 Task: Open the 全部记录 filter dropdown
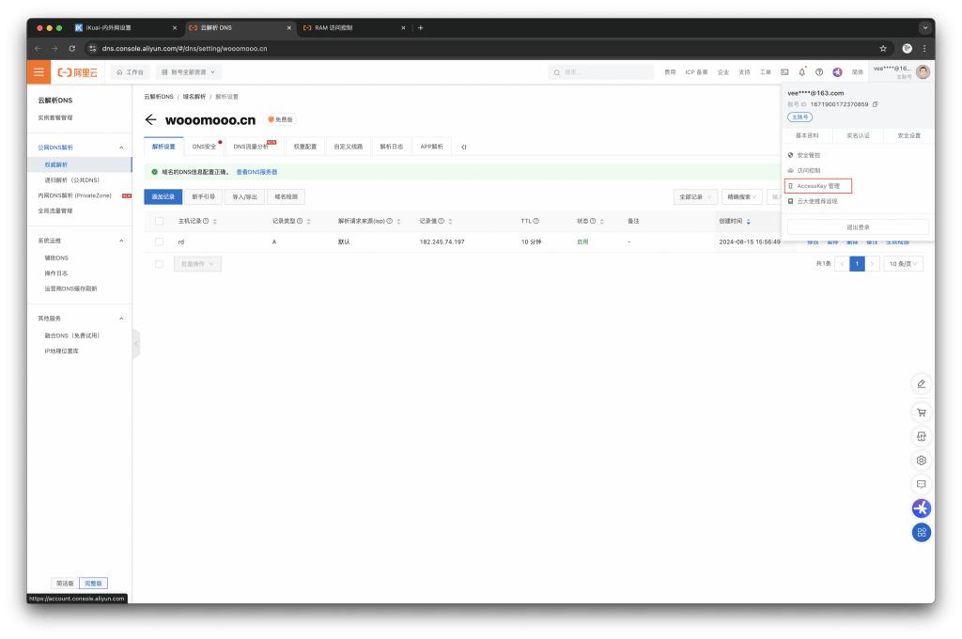point(696,197)
